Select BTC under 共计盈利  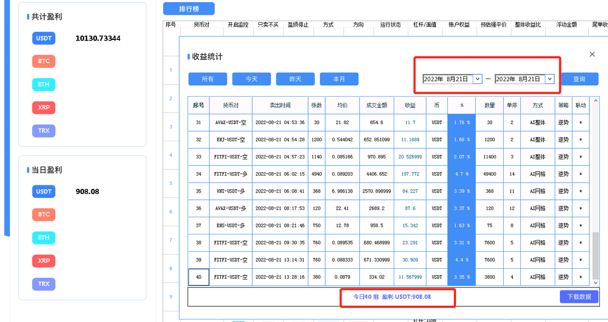point(44,61)
